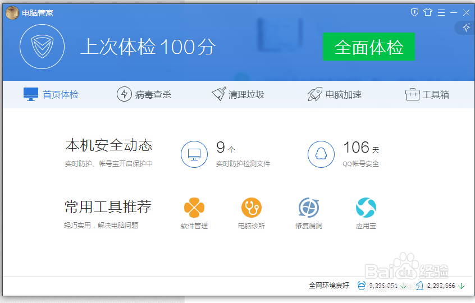
Task: Click 实时防护检测文件 label
Action: pos(243,164)
